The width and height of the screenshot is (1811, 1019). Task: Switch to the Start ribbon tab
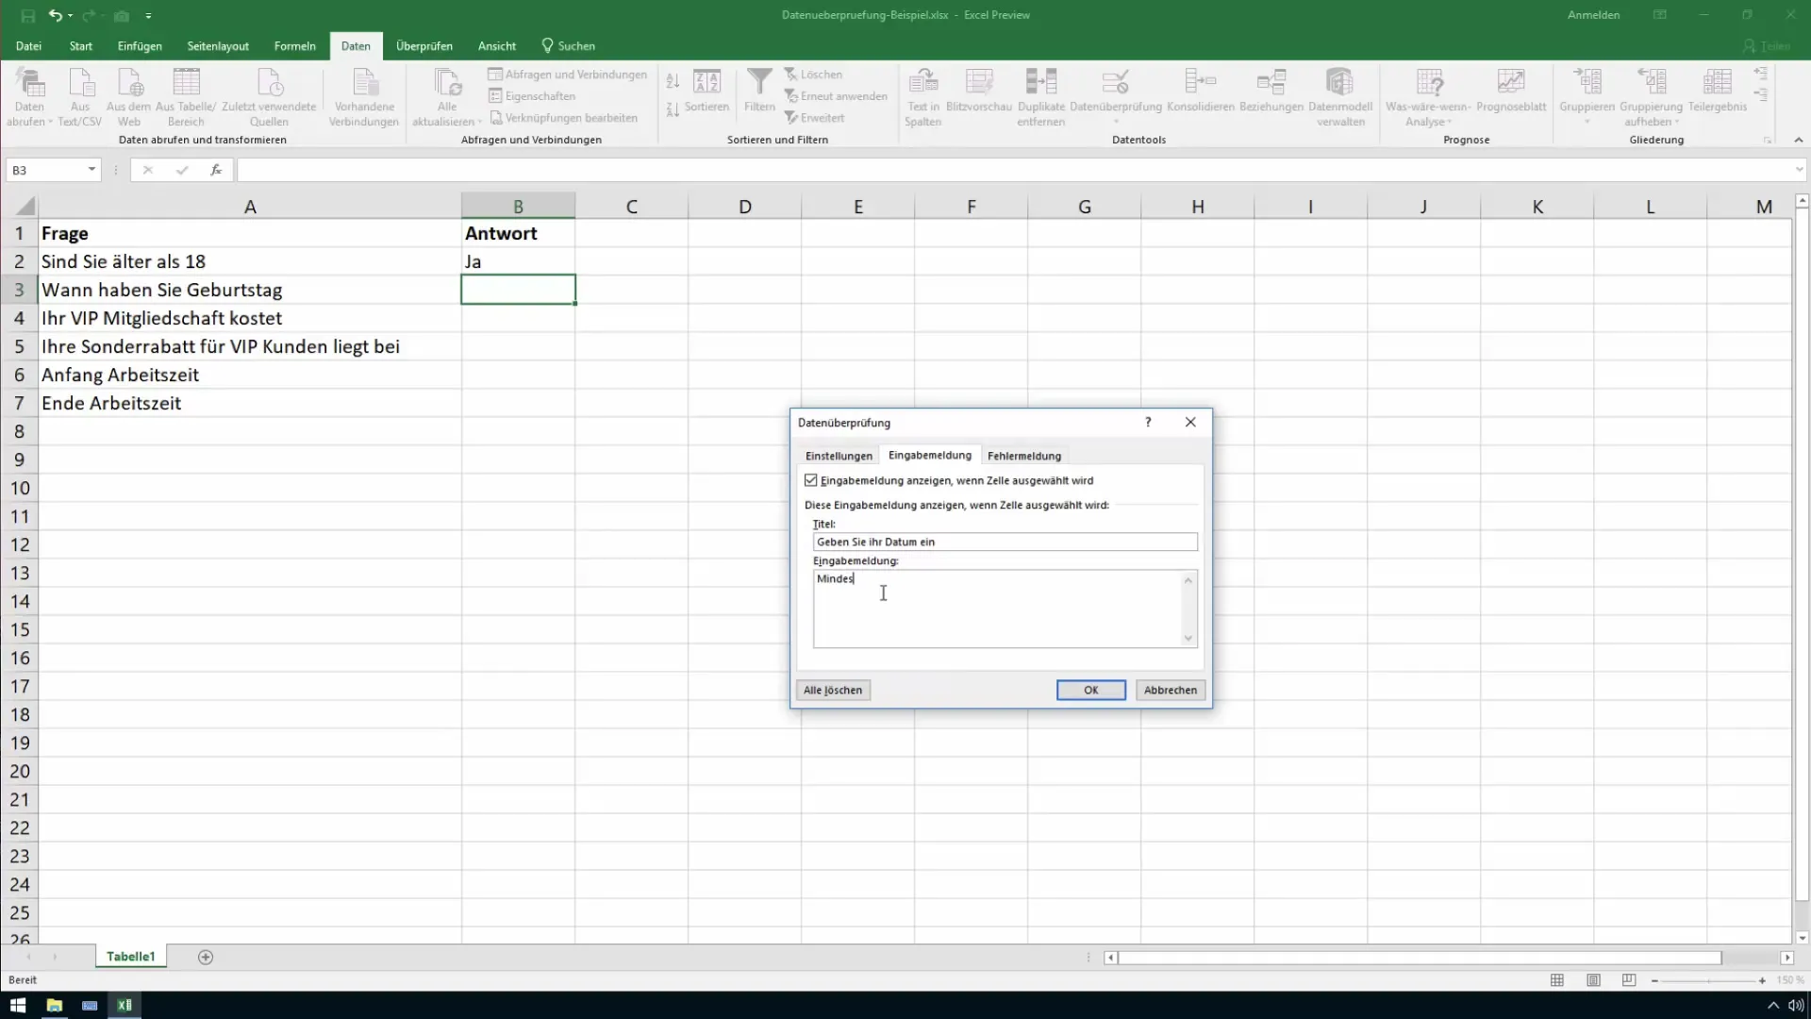(81, 46)
